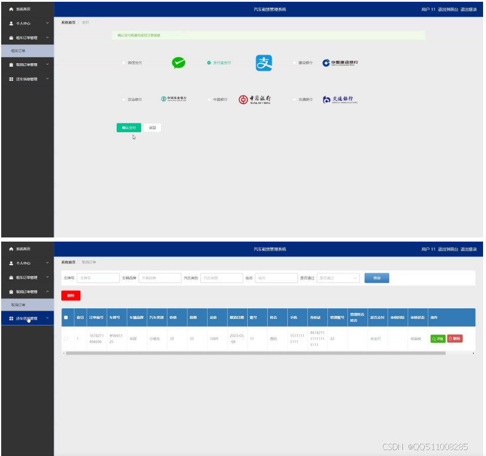Click the 汽车类别 input field
486x456 pixels.
click(222, 278)
